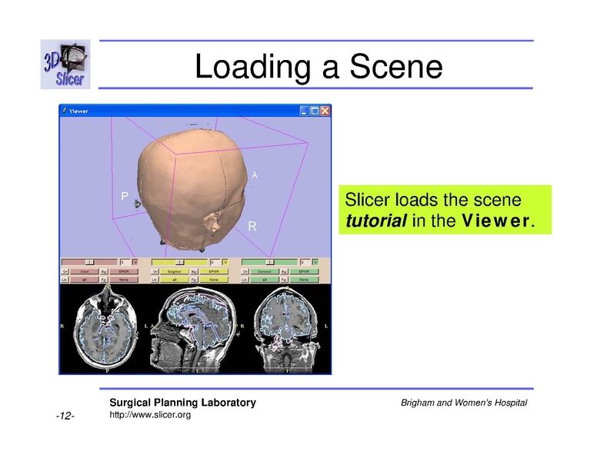Open the Sagittal orientation dropdown

175,271
